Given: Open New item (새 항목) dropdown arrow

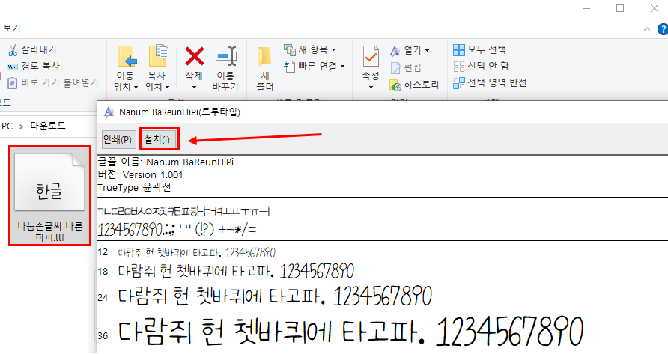Looking at the screenshot, I should [333, 50].
